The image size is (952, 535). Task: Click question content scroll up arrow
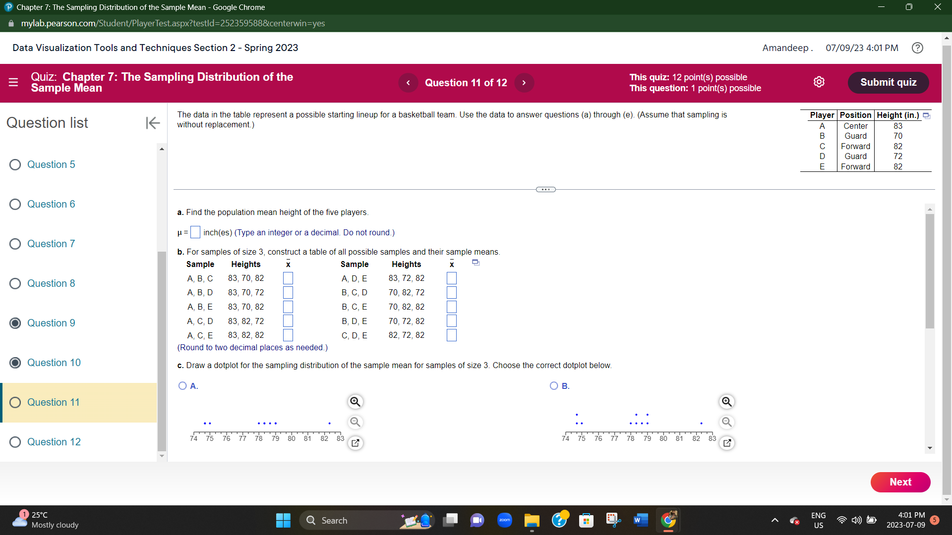pos(930,209)
